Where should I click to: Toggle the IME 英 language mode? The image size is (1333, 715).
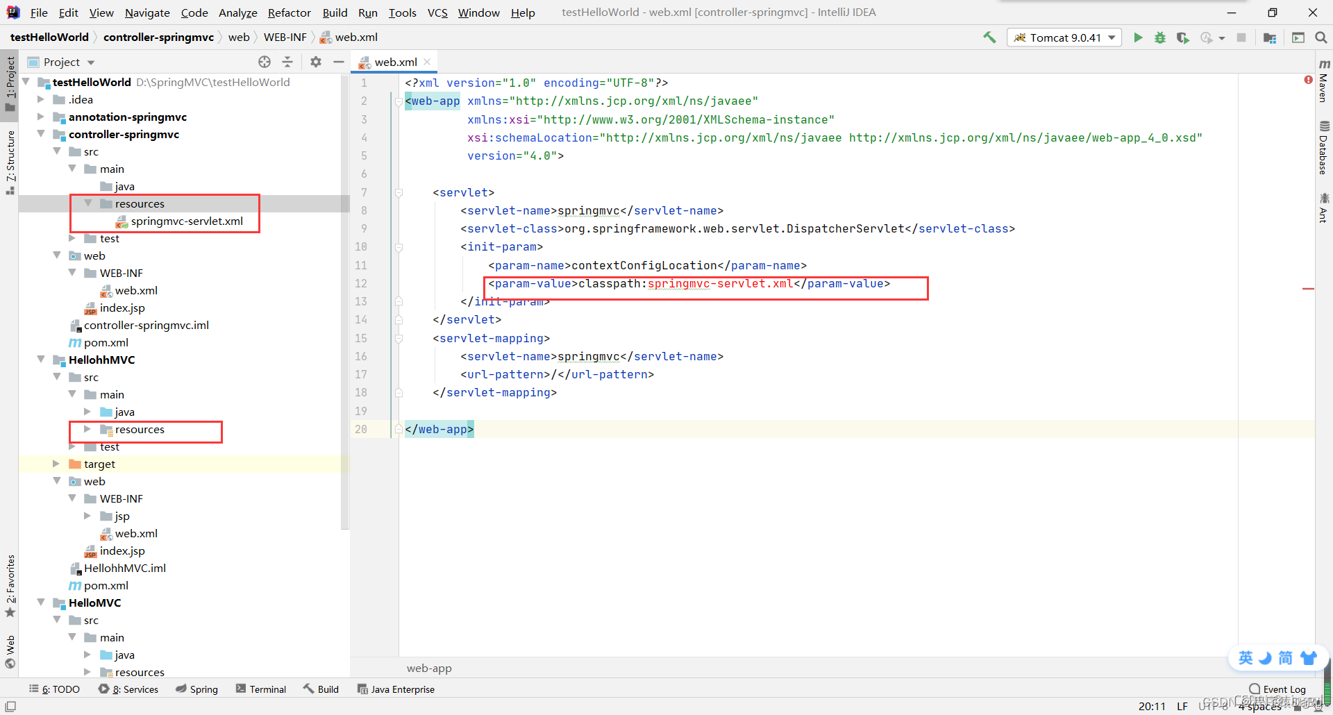tap(1246, 657)
